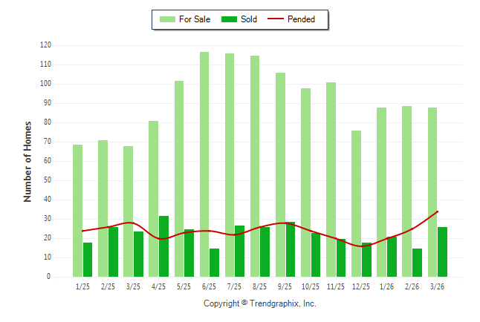Toggle the Sold series legend label
The width and height of the screenshot is (480, 322).
tap(249, 19)
